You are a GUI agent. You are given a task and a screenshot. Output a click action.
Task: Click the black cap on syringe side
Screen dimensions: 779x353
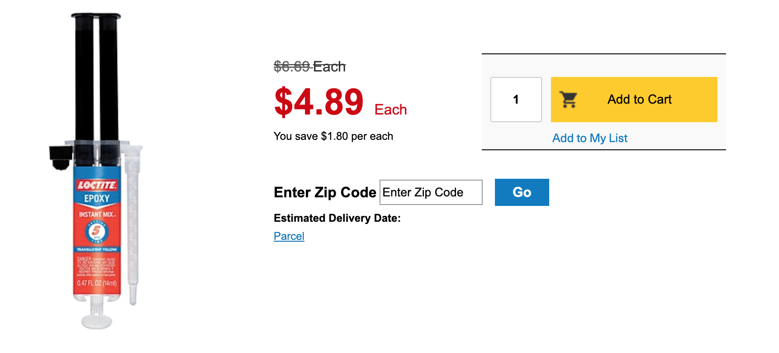[x=60, y=156]
